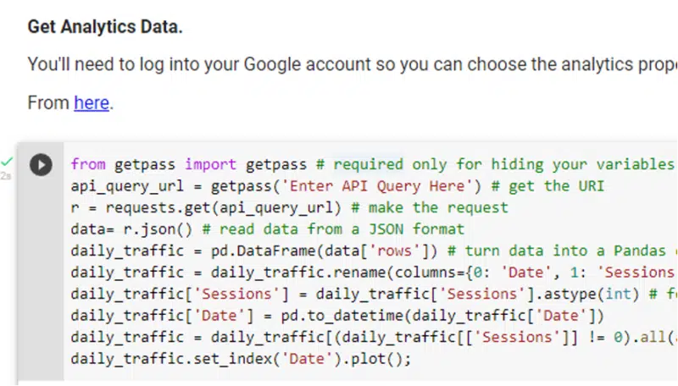The width and height of the screenshot is (678, 386).
Task: Click the green execution success checkmark
Action: (x=7, y=160)
